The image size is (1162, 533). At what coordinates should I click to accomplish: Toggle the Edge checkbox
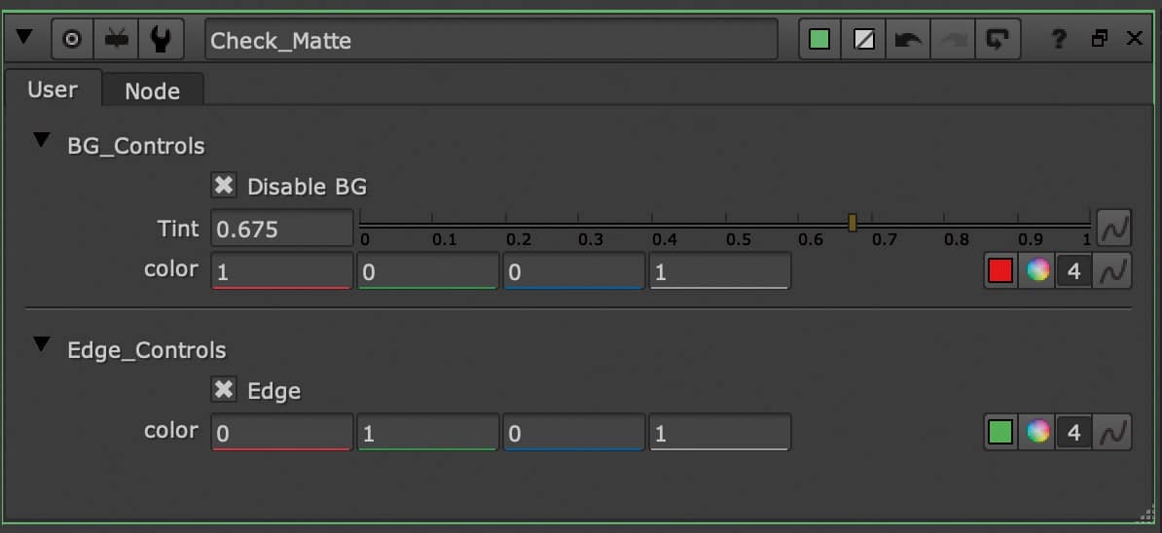(223, 389)
